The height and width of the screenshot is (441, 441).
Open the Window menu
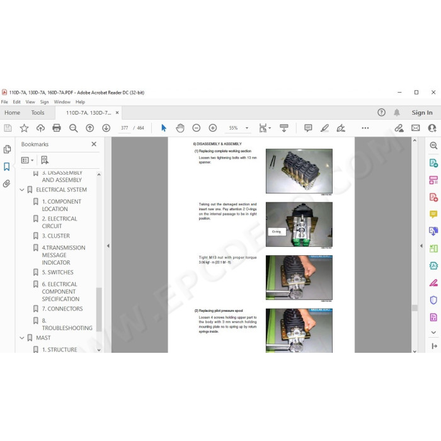click(62, 102)
